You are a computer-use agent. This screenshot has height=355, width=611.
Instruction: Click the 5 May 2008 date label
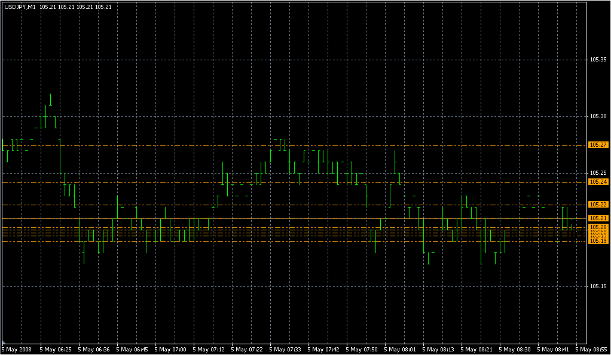pos(18,349)
